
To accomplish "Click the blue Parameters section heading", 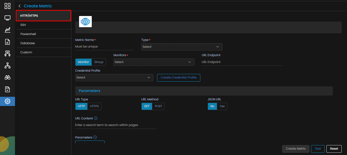I will tap(89, 91).
